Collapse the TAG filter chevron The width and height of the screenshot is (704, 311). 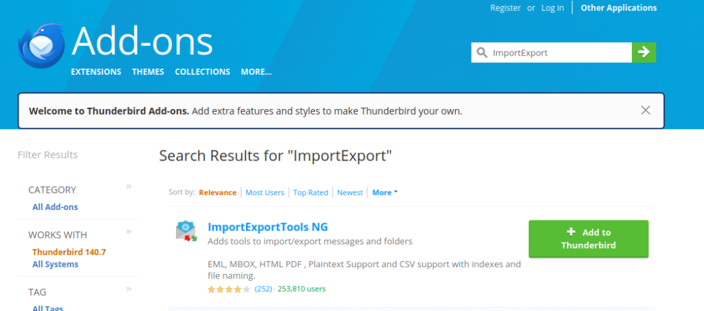(129, 289)
